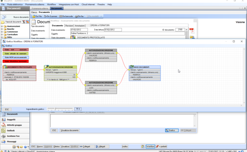Click the filter icon beside Fascicoli documenti

point(24,22)
